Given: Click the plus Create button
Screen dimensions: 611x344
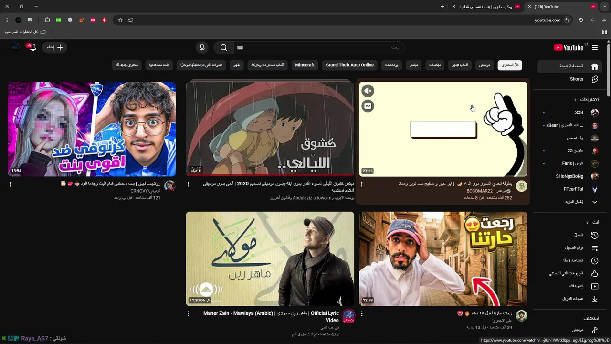Looking at the screenshot, I should (x=55, y=47).
